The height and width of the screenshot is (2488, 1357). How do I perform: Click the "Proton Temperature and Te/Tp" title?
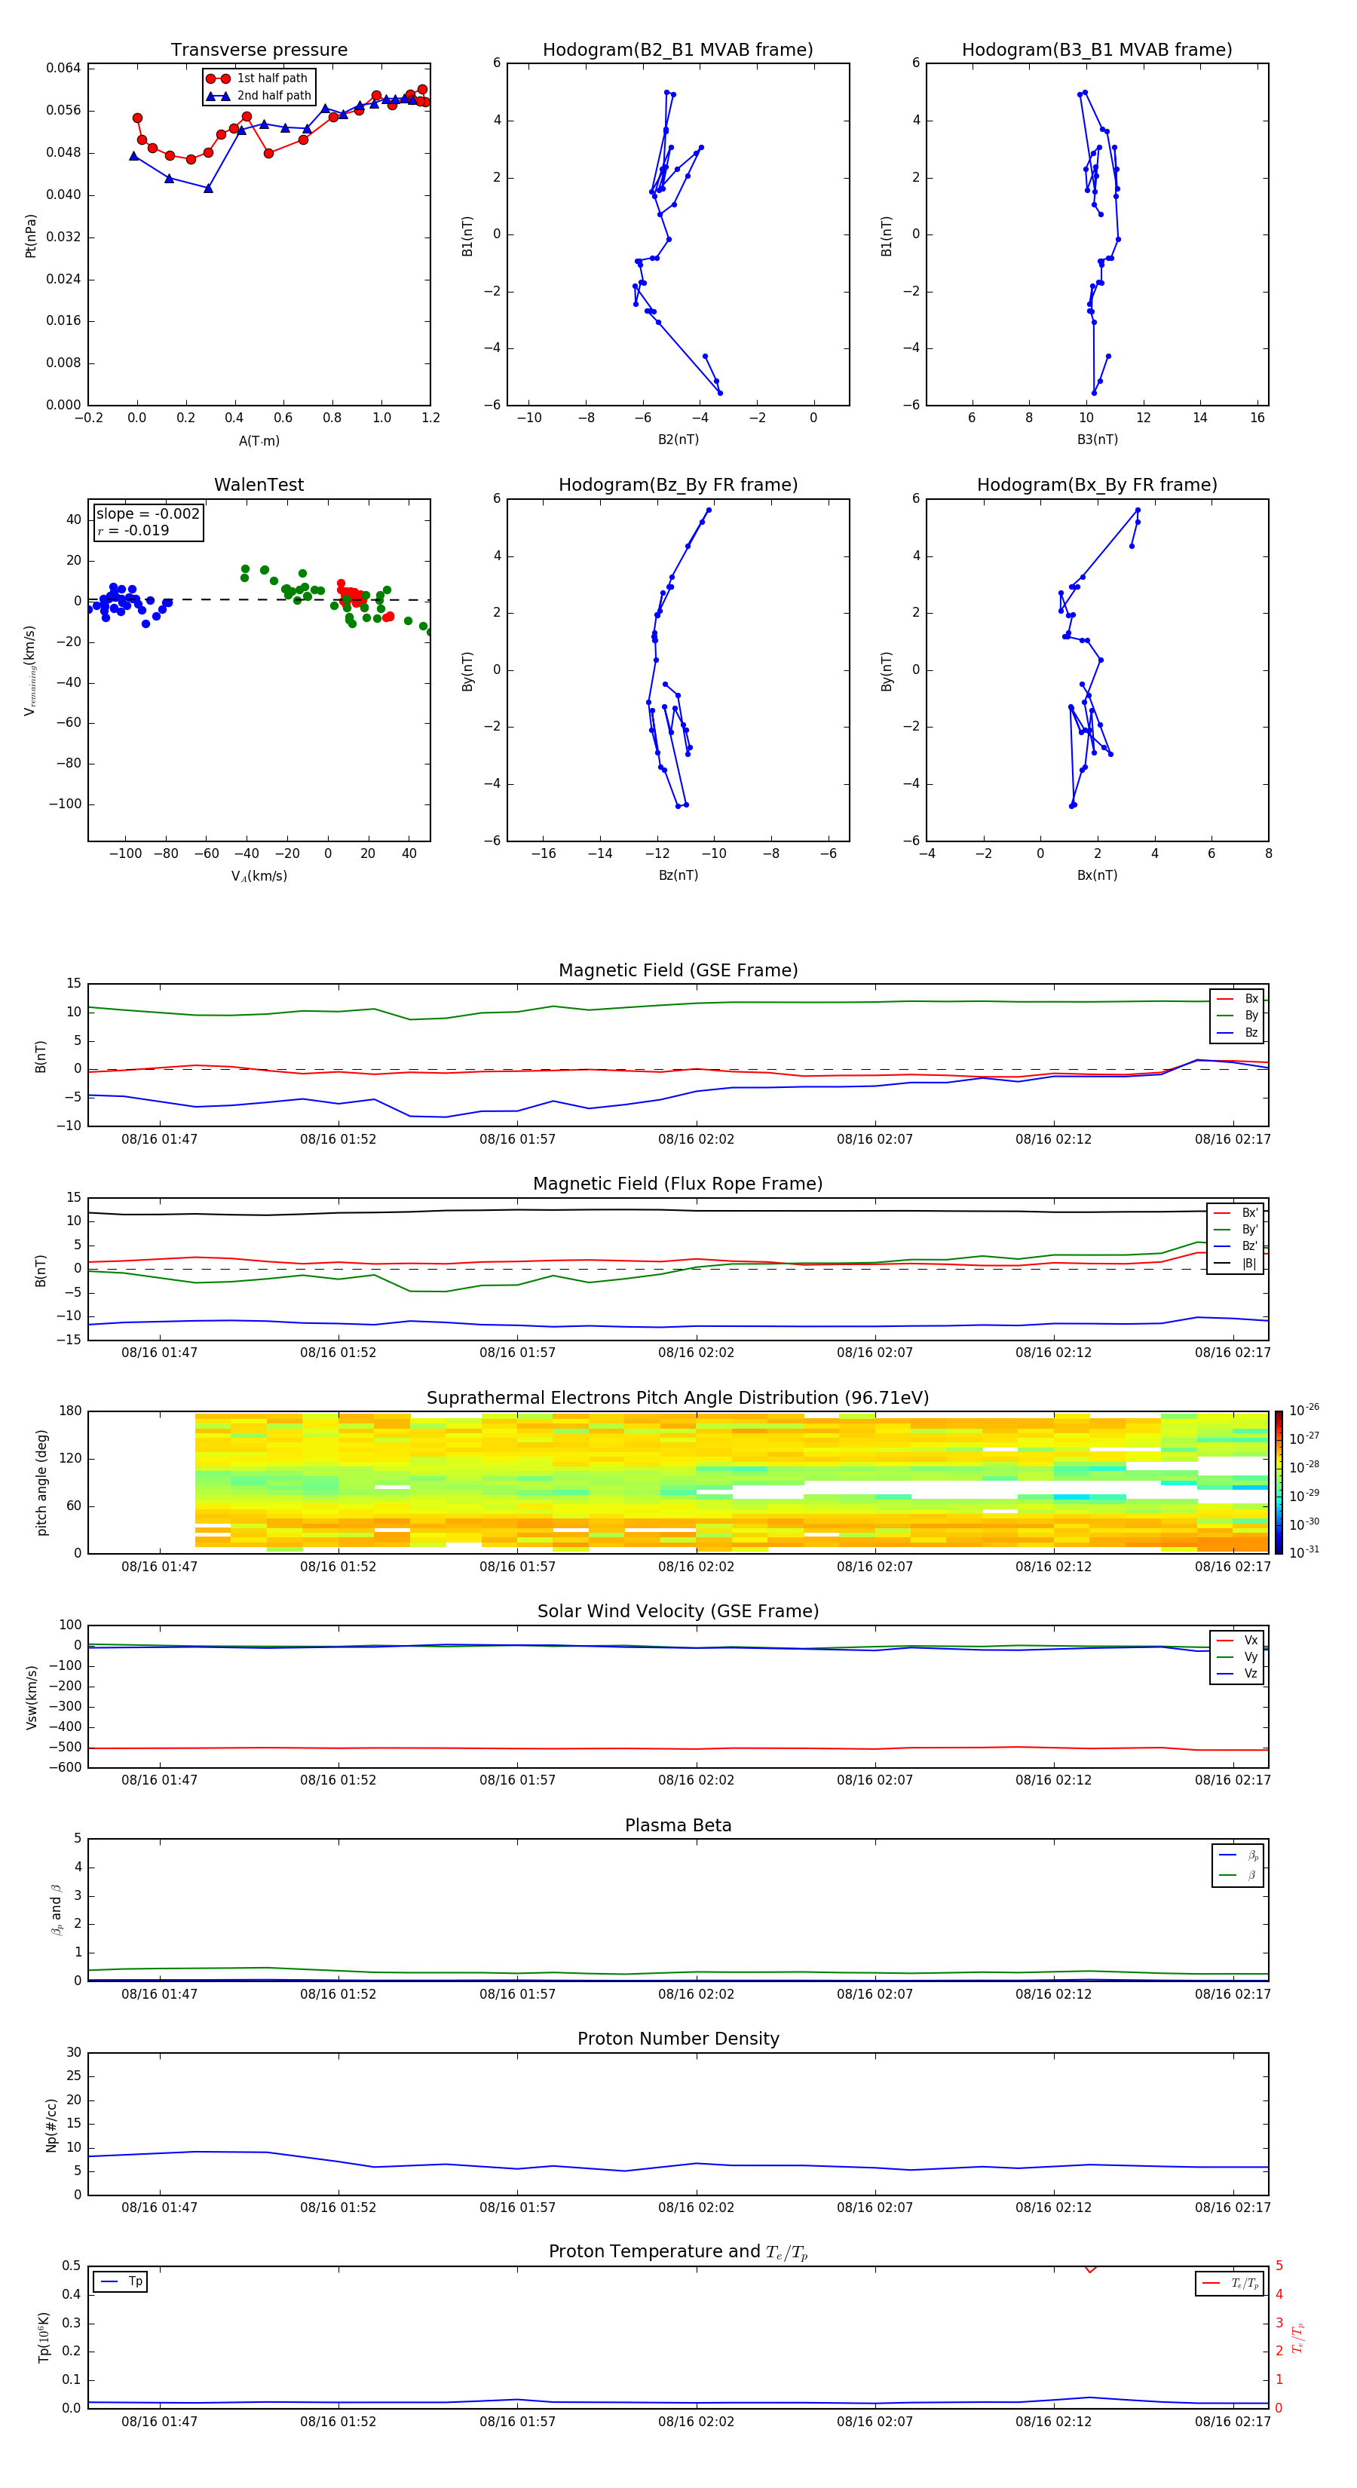pos(678,2254)
